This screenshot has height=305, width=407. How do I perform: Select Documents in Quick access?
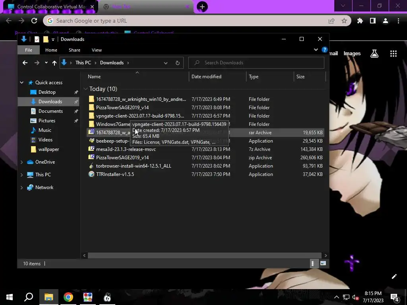pos(50,111)
